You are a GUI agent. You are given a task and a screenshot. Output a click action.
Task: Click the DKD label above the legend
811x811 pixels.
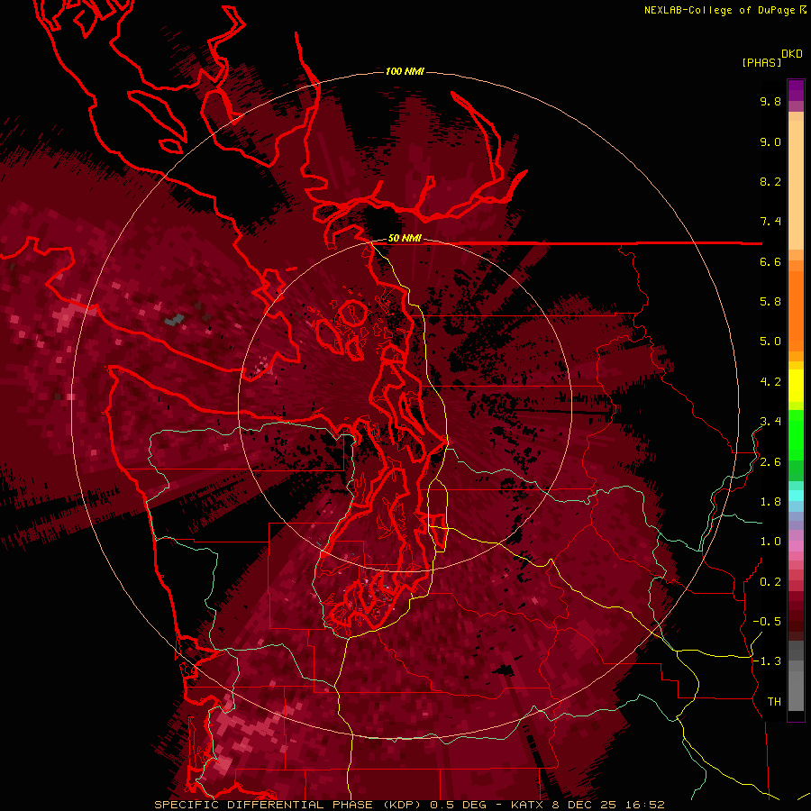(x=791, y=53)
